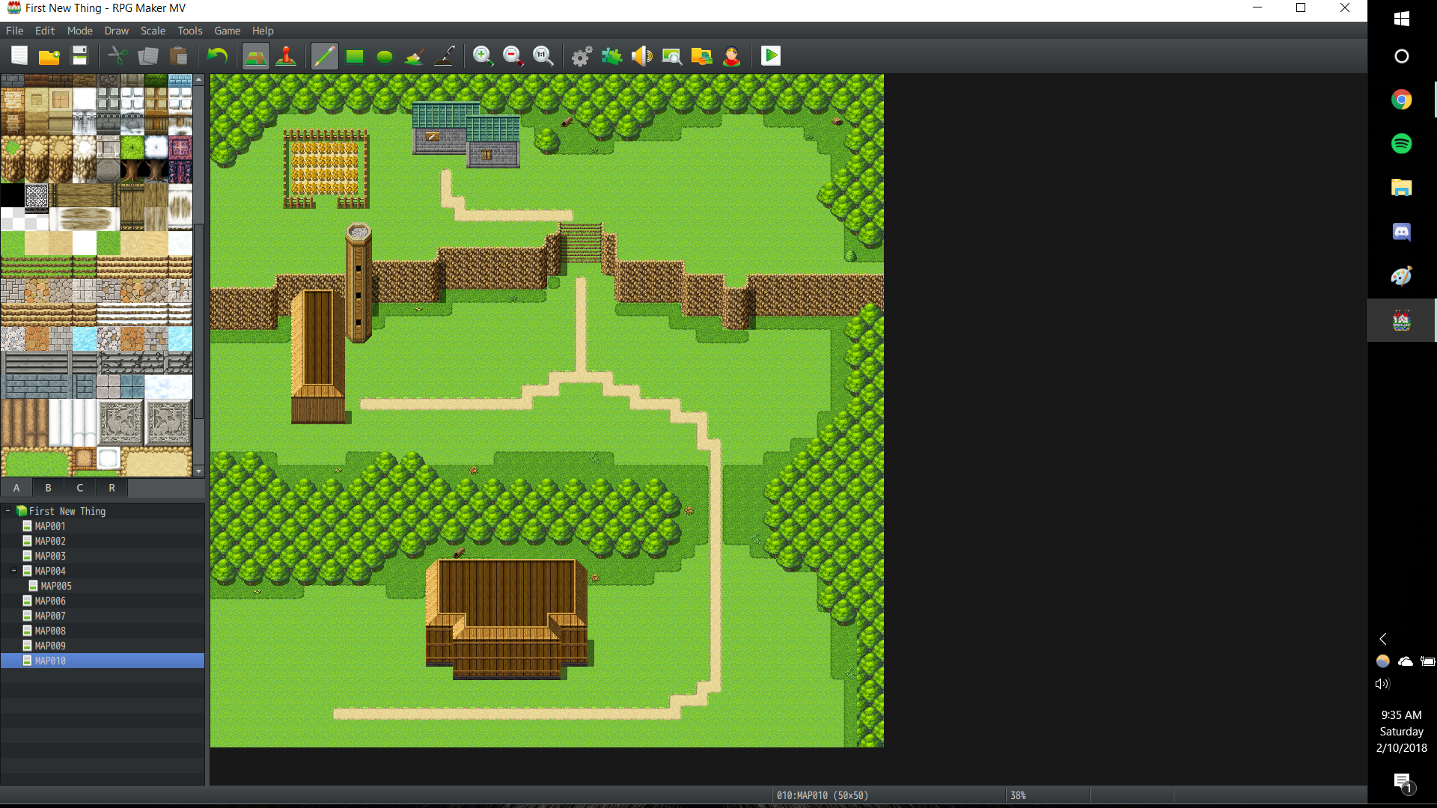Select the Shadow Pen tool
The height and width of the screenshot is (808, 1437).
pyautogui.click(x=445, y=56)
